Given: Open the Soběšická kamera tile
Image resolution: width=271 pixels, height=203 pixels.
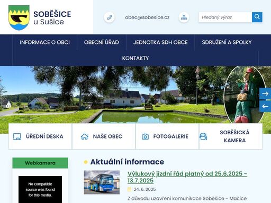Looking at the screenshot, I should 231,136.
